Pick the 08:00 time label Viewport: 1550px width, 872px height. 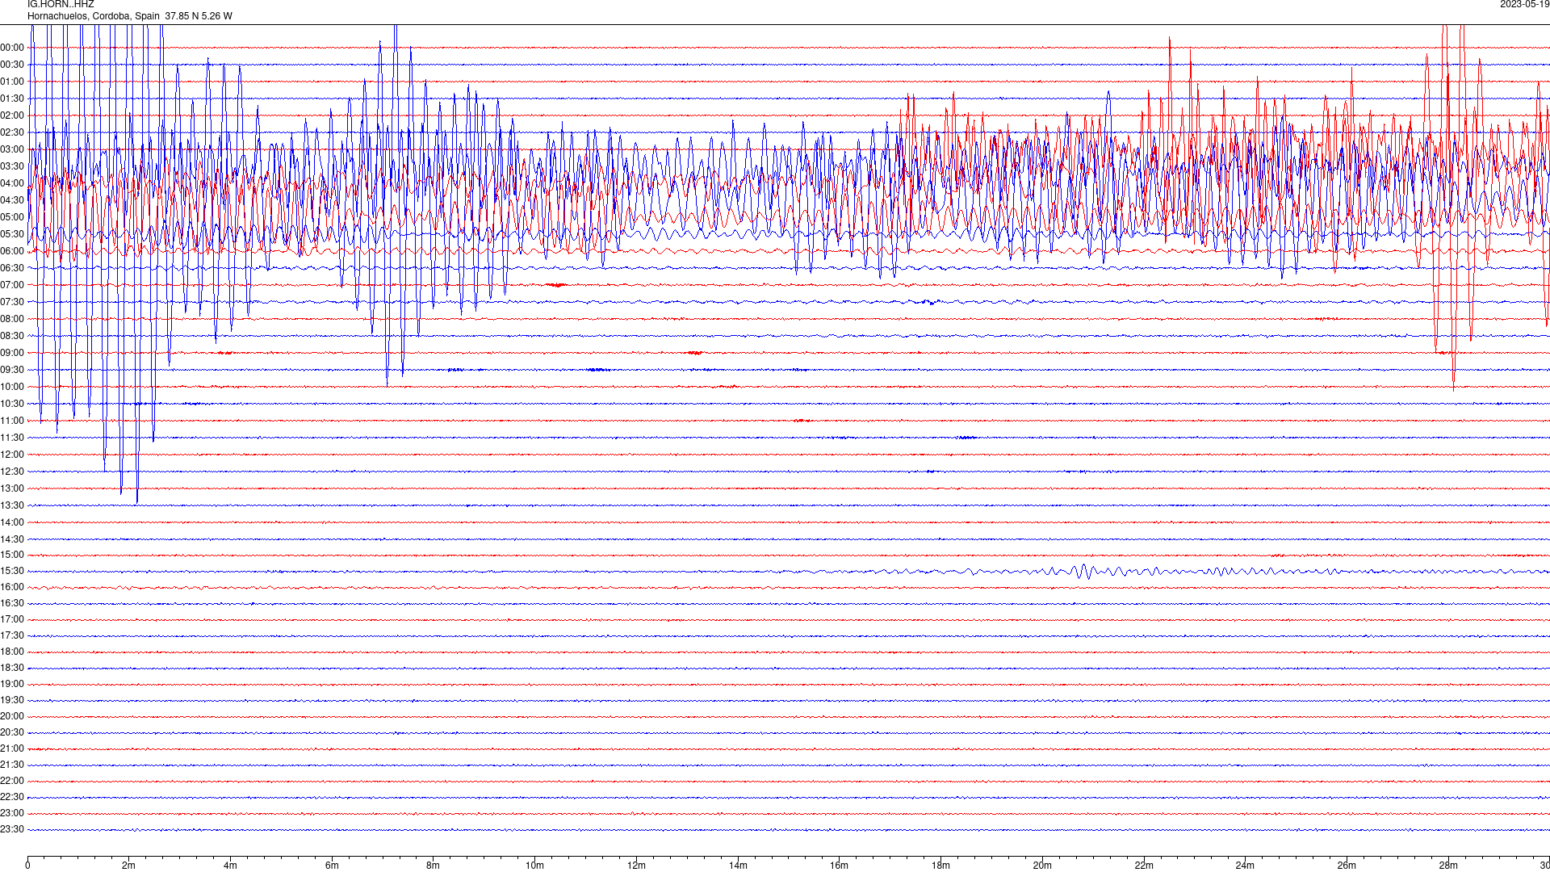tap(12, 319)
